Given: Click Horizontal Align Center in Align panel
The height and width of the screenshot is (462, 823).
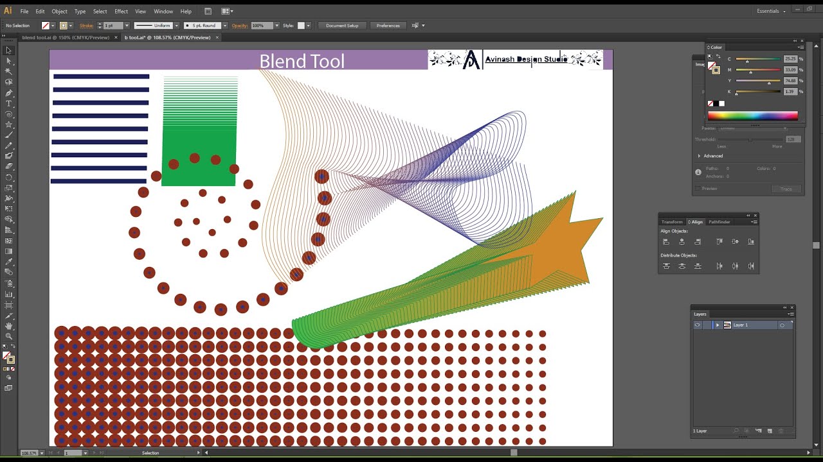Looking at the screenshot, I should [x=682, y=241].
